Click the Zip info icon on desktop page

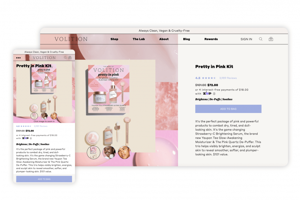214,94
